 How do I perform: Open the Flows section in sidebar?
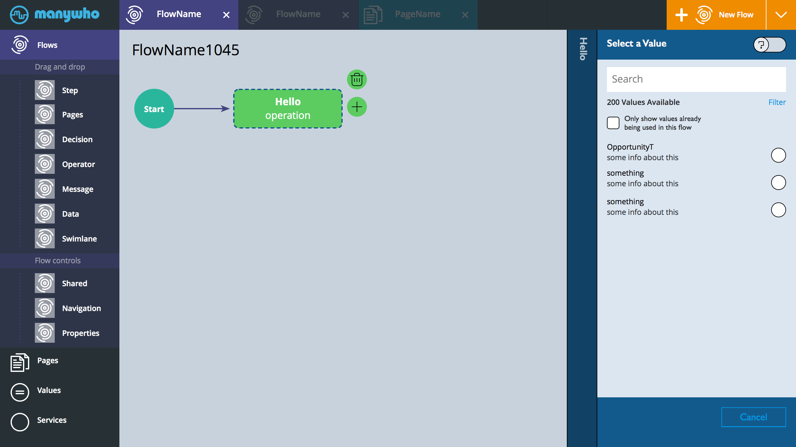pyautogui.click(x=60, y=45)
